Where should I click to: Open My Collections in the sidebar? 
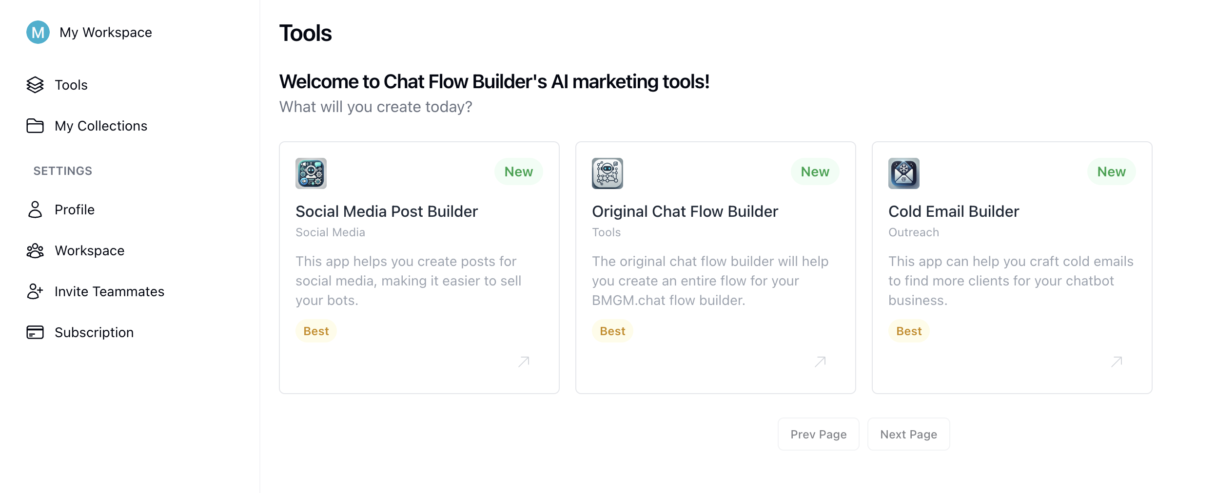click(x=101, y=126)
